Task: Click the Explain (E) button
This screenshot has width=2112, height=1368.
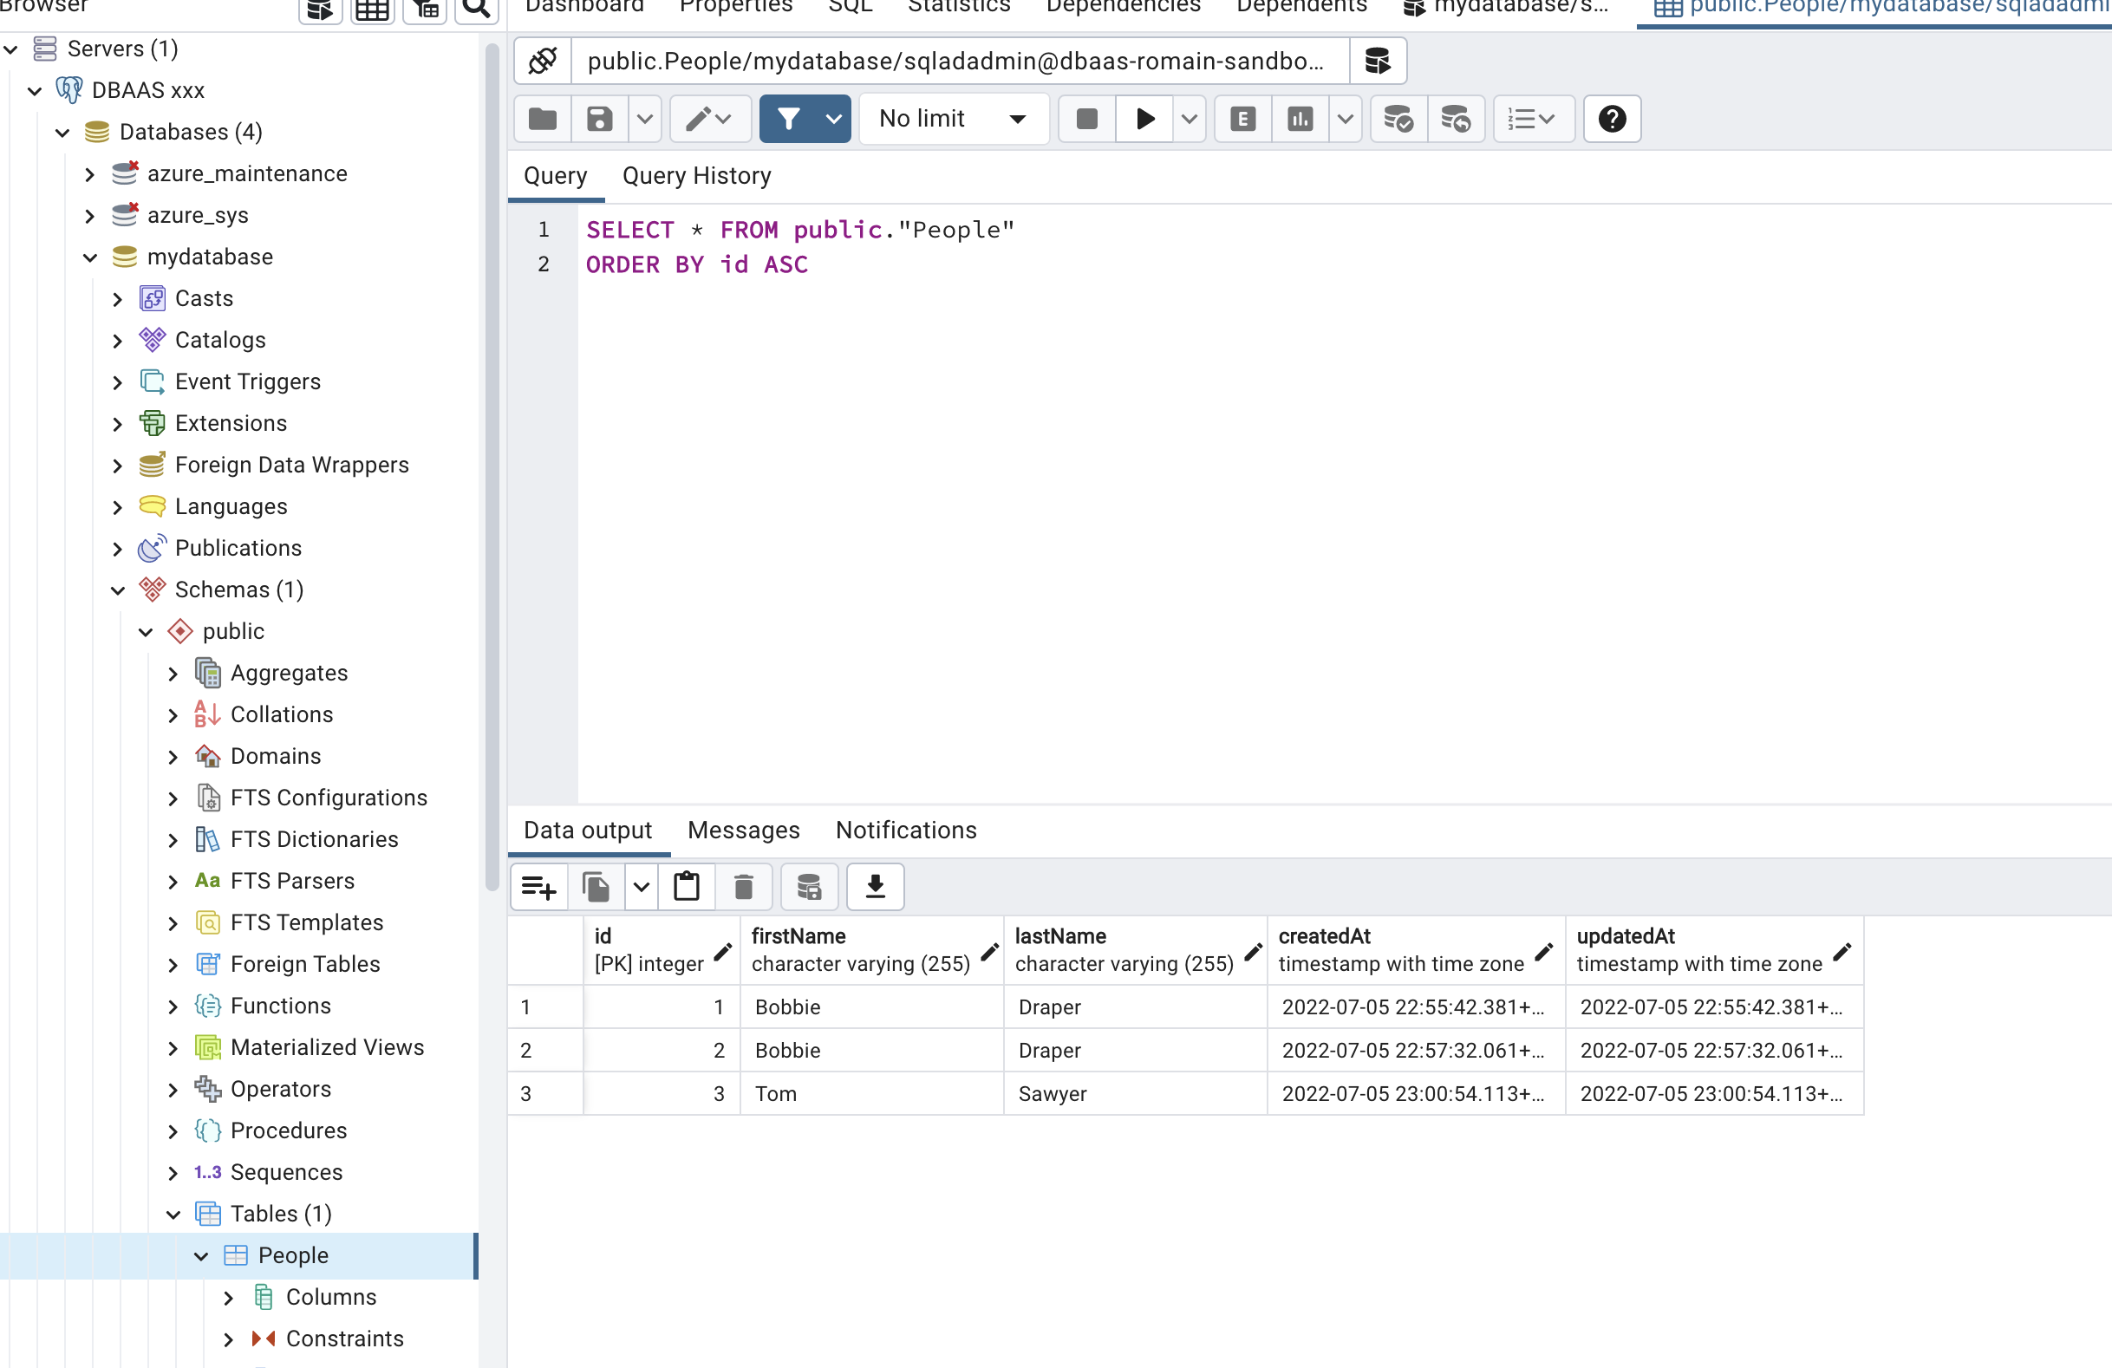Action: click(x=1243, y=119)
